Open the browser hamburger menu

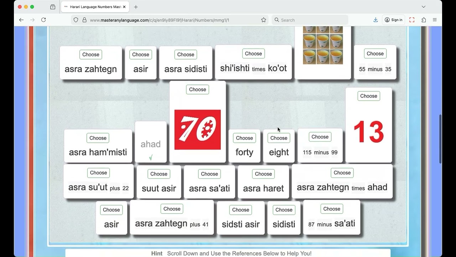[435, 20]
